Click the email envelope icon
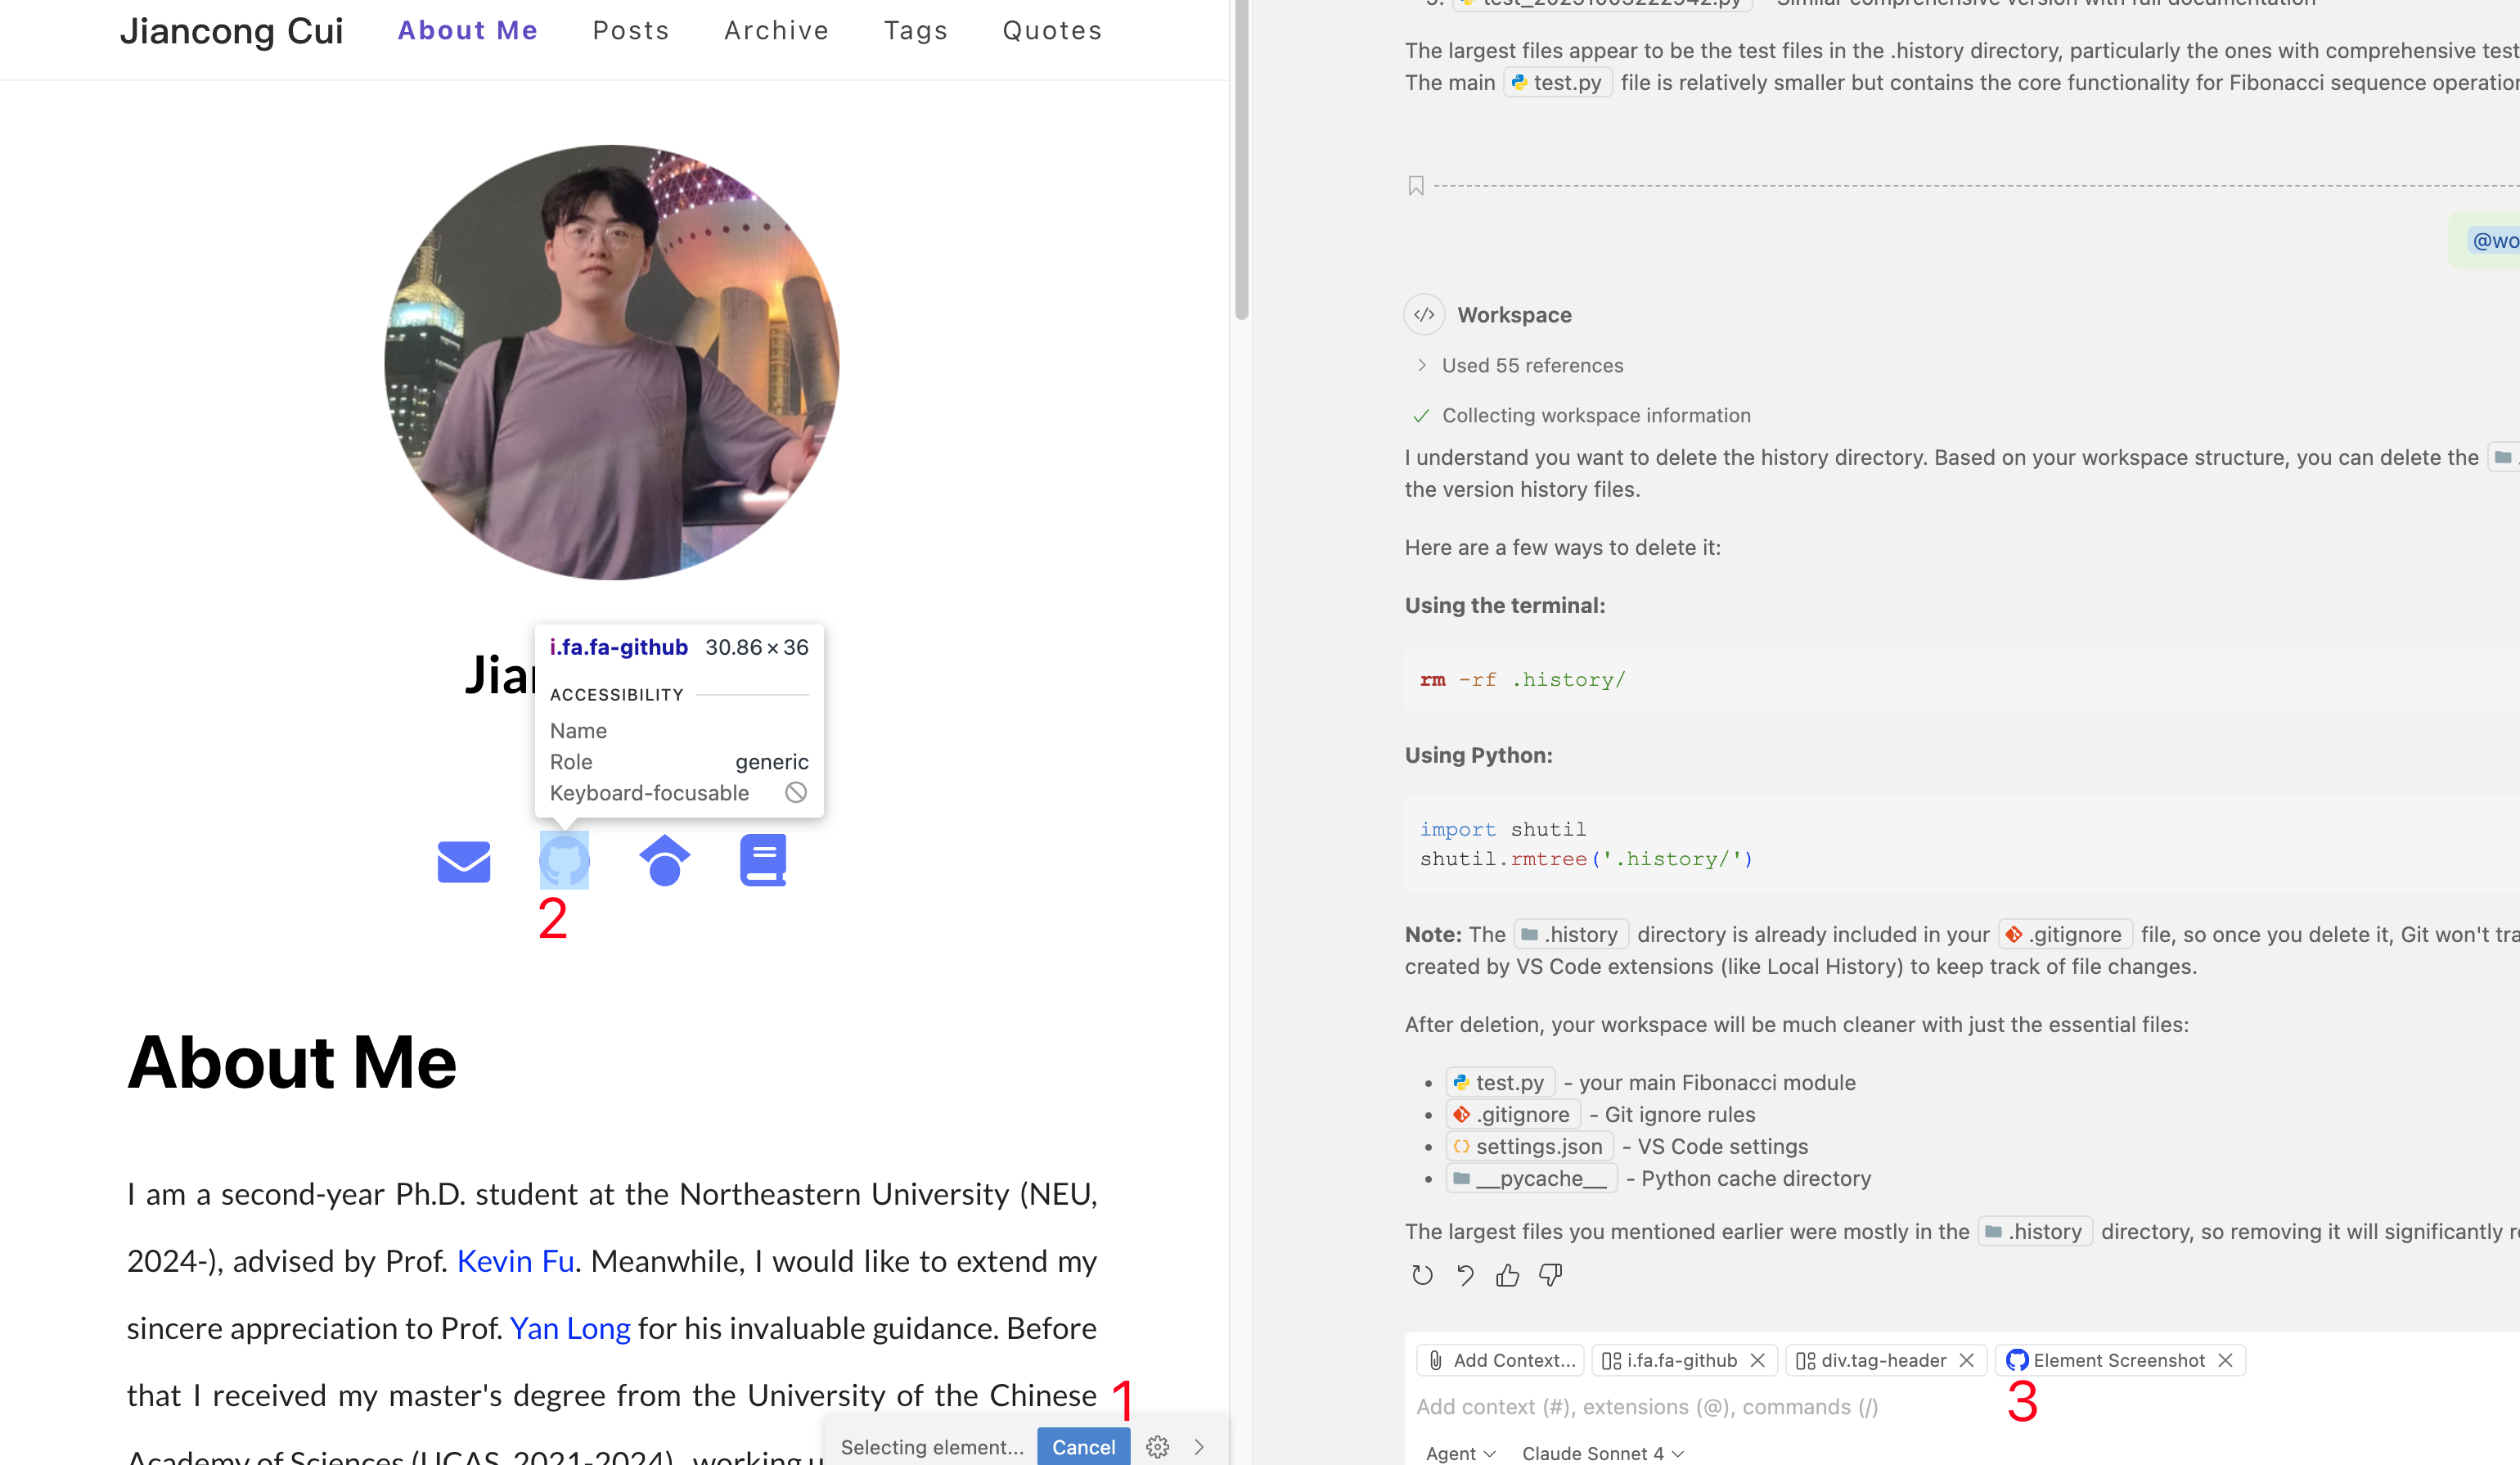Image resolution: width=2520 pixels, height=1465 pixels. (464, 861)
